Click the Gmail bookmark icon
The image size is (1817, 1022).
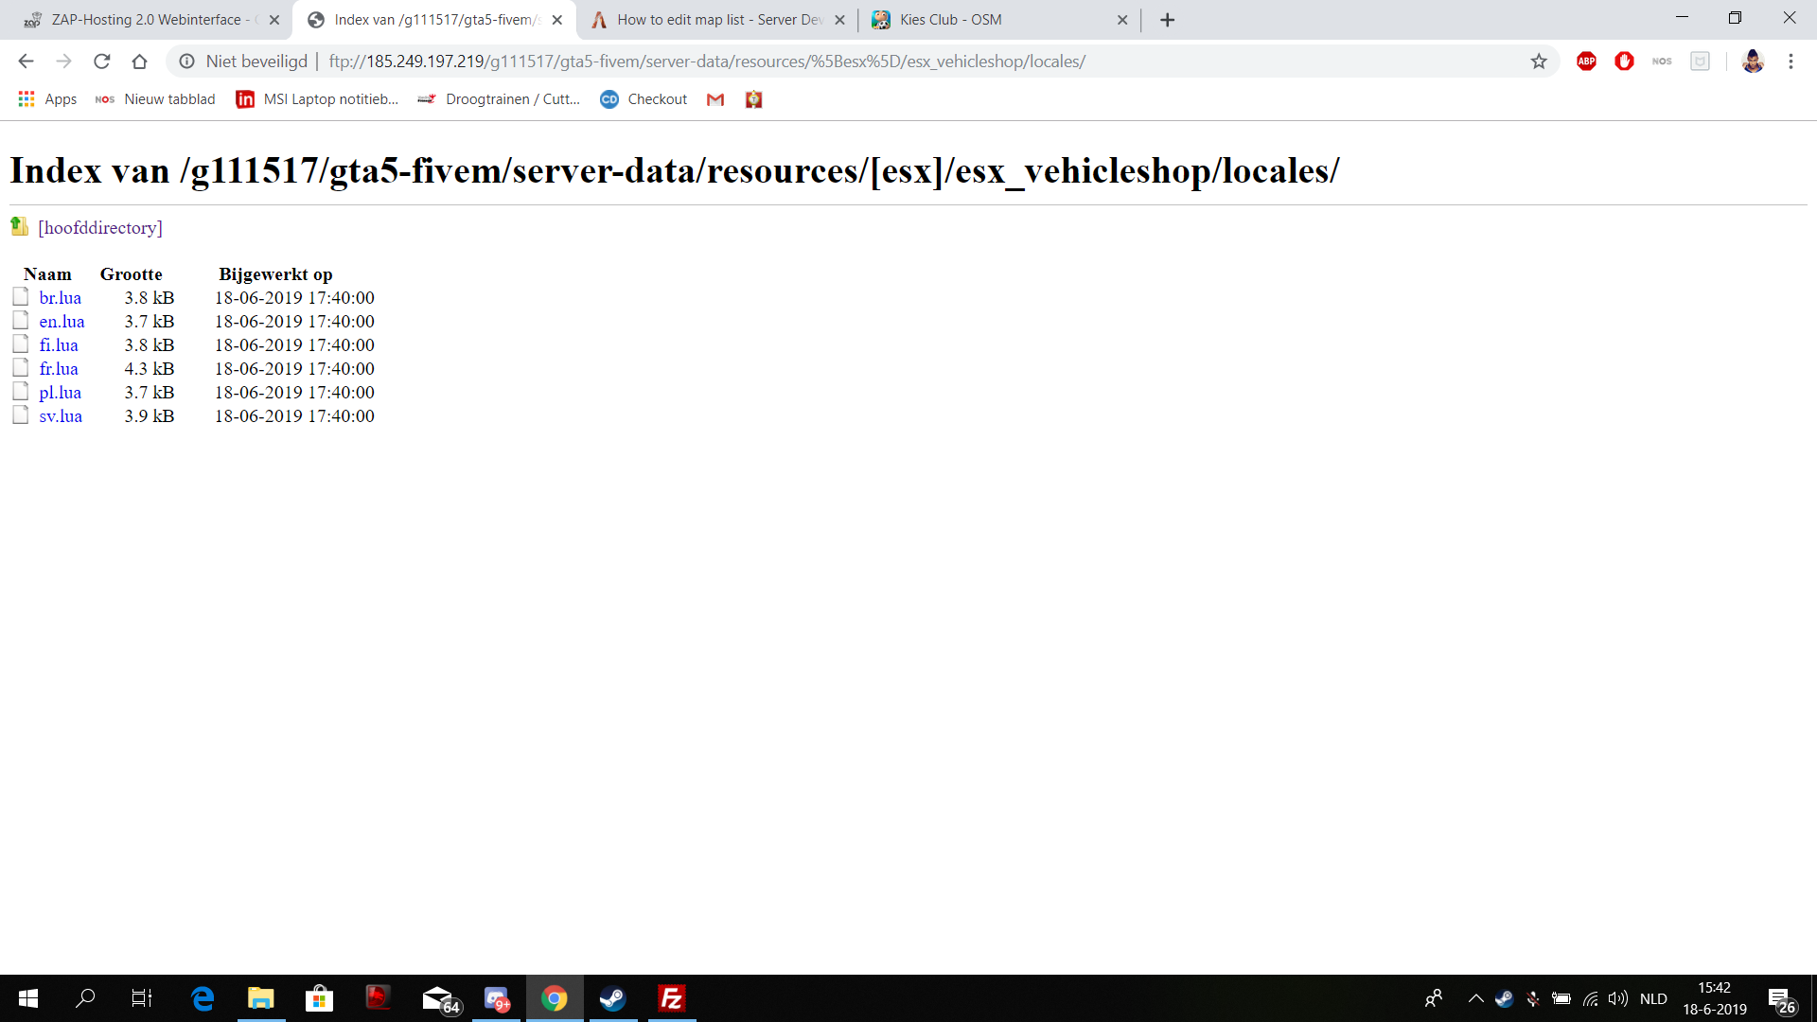click(715, 99)
